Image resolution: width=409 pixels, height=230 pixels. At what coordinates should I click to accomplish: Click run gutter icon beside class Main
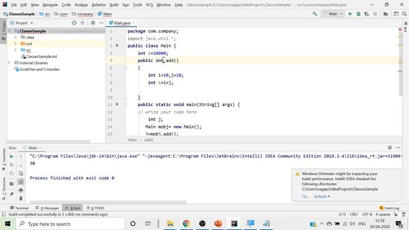point(118,45)
